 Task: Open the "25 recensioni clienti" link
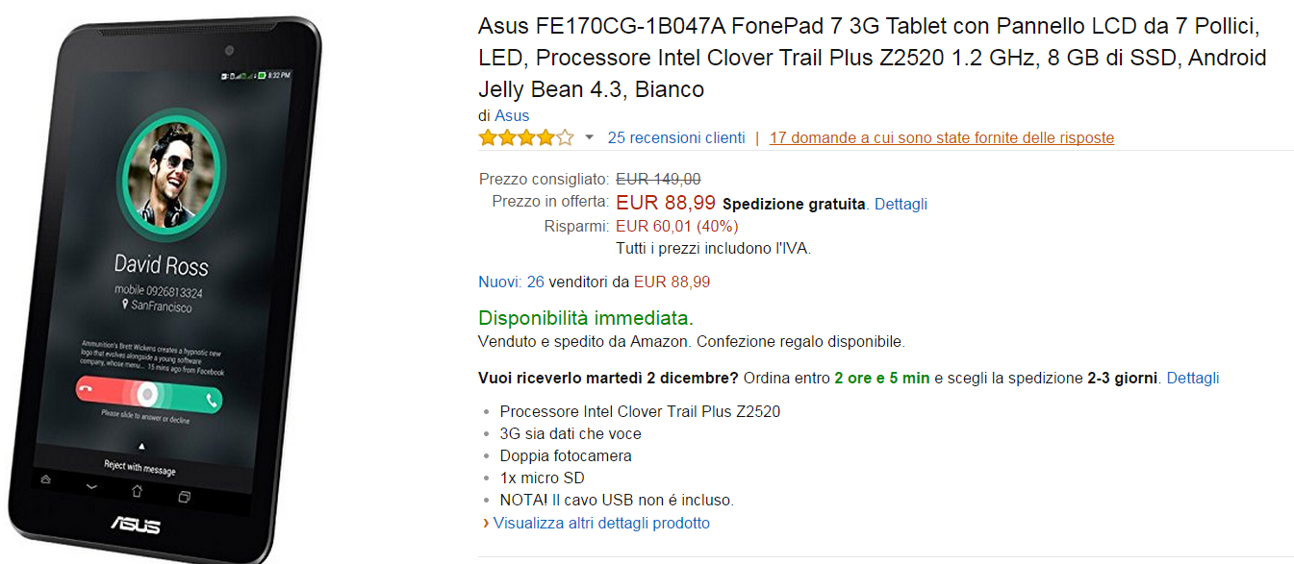[x=675, y=137]
